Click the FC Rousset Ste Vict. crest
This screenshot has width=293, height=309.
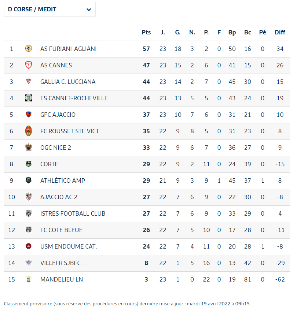point(29,131)
